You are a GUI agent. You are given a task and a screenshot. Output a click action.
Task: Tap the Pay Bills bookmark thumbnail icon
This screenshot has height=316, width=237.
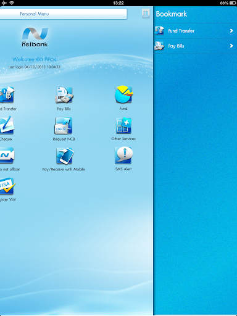click(159, 46)
